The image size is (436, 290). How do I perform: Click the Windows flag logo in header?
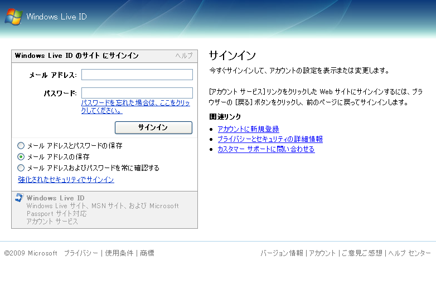click(13, 17)
